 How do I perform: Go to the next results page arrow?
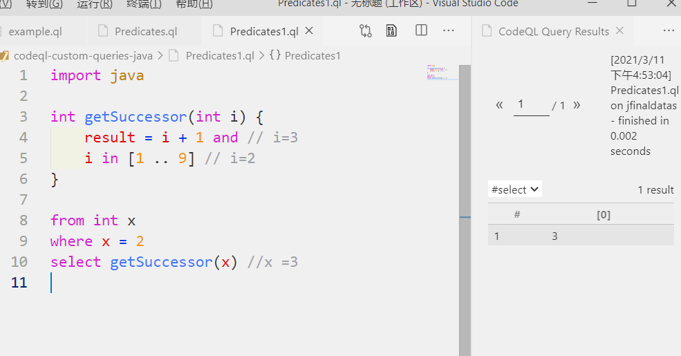(577, 104)
